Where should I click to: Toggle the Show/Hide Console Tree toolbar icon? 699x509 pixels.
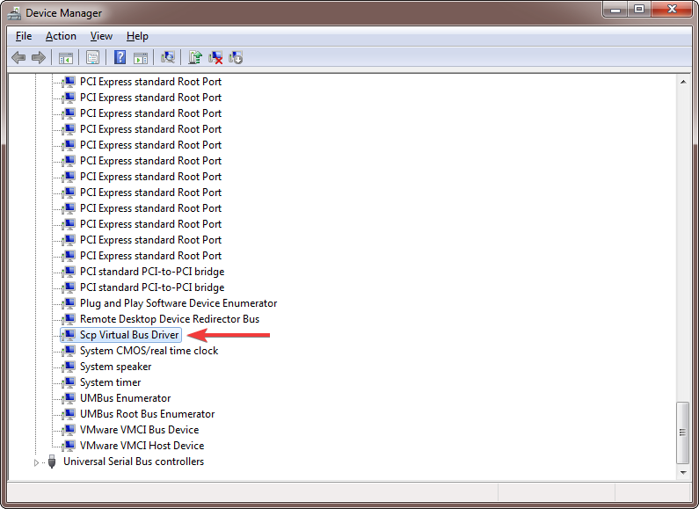(x=66, y=57)
